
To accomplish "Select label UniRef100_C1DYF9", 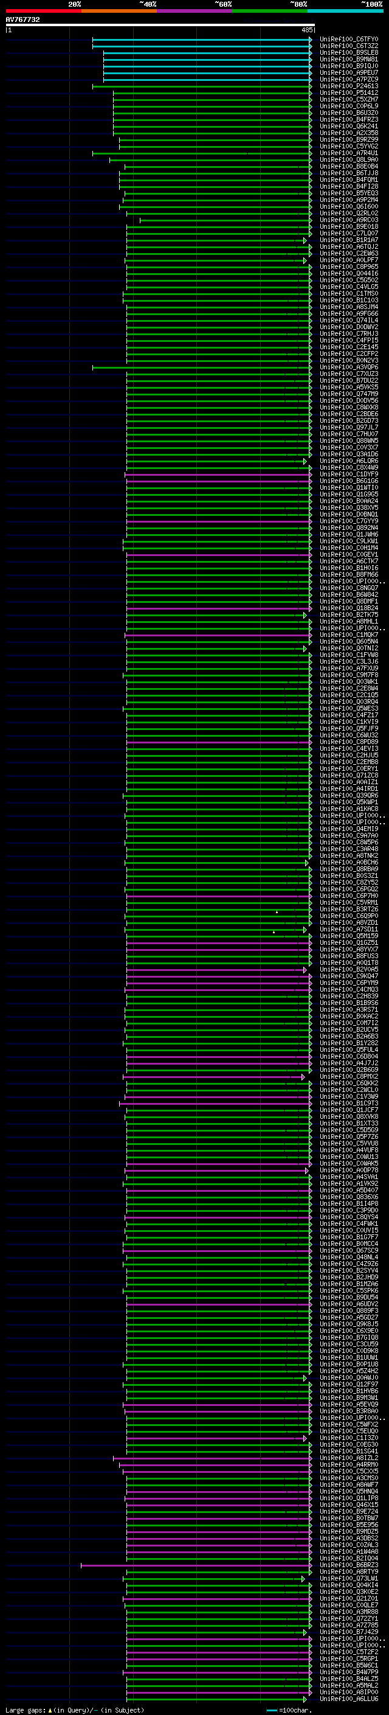I will coord(348,474).
